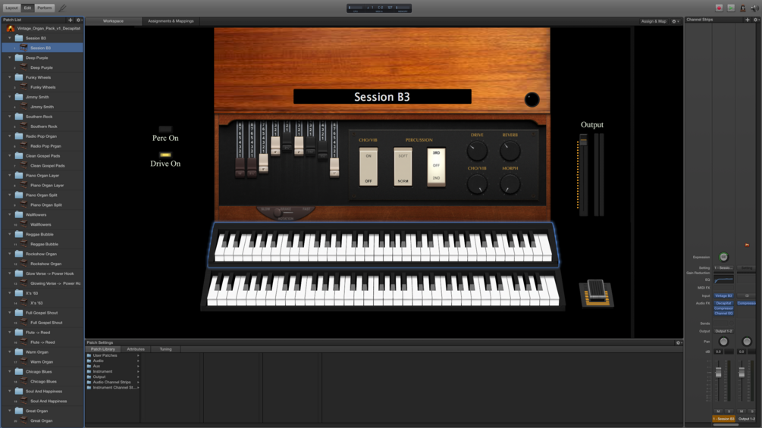
Task: Open the tuner pencil-shaped icon in toolbar
Action: tap(62, 8)
